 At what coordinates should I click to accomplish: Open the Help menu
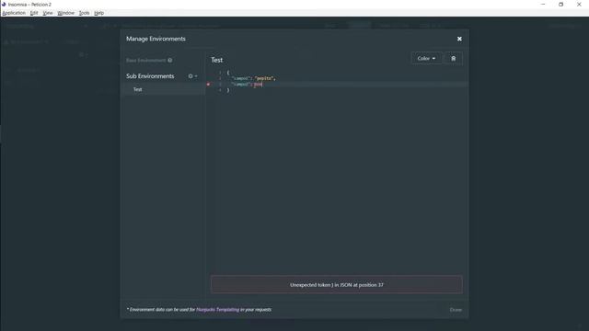pos(98,13)
